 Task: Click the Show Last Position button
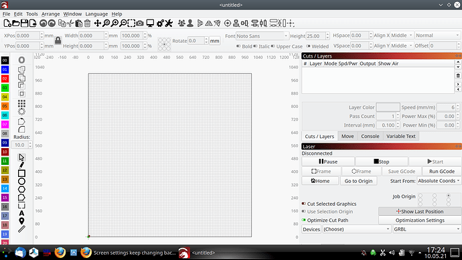pyautogui.click(x=420, y=211)
